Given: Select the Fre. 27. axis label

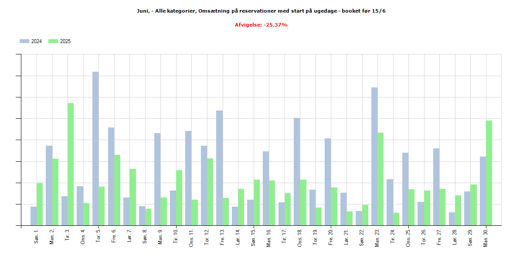Looking at the screenshot, I should [x=439, y=236].
